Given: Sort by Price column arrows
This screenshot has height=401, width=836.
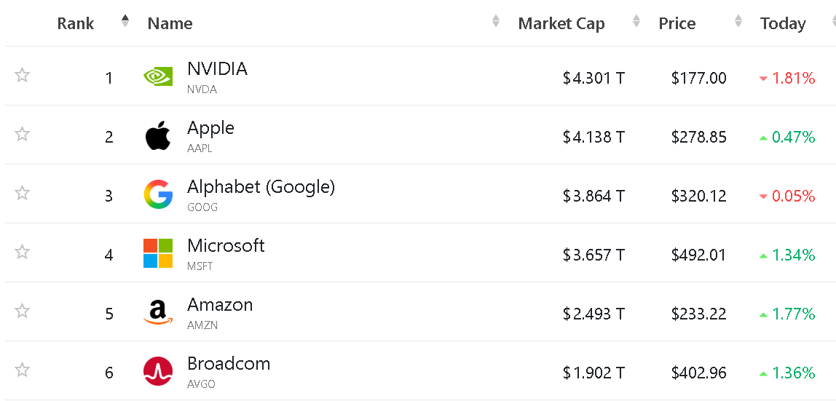Looking at the screenshot, I should pyautogui.click(x=738, y=22).
